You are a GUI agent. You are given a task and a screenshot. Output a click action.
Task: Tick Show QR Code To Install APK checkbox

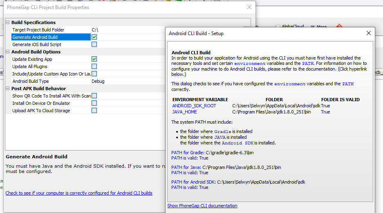(94, 96)
